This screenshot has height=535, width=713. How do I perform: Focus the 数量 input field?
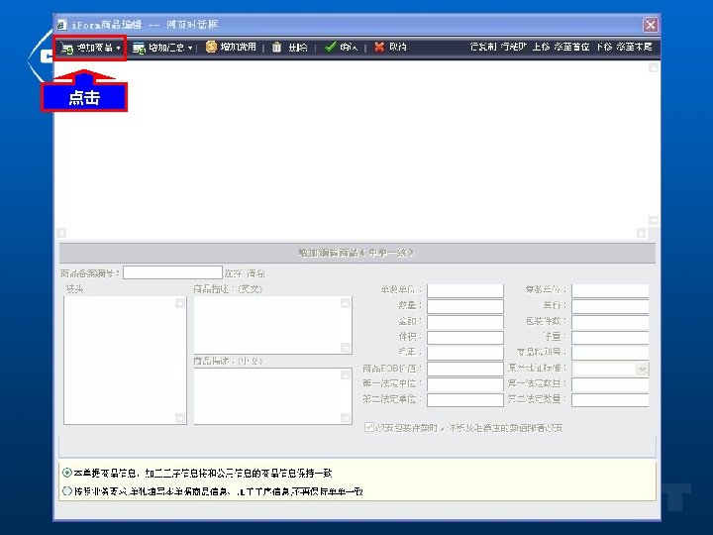pyautogui.click(x=465, y=306)
